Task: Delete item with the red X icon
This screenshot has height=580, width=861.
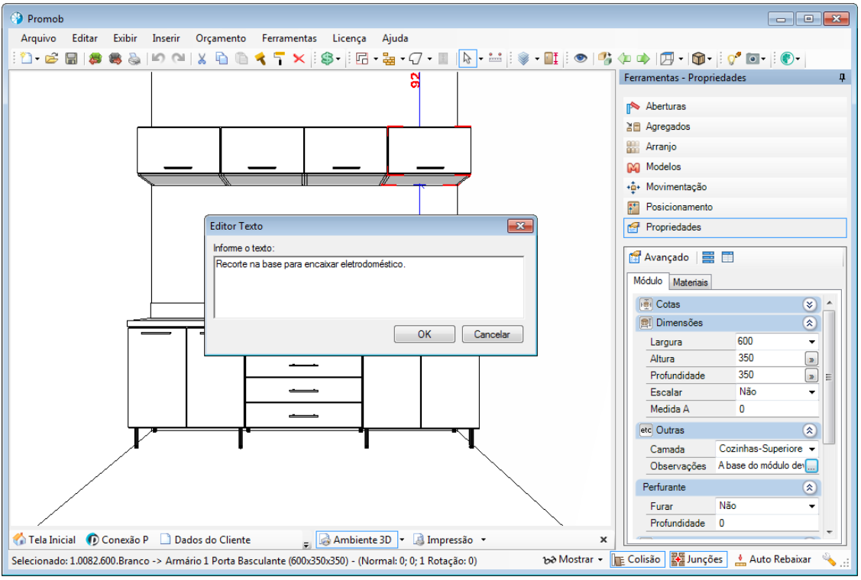Action: click(299, 58)
